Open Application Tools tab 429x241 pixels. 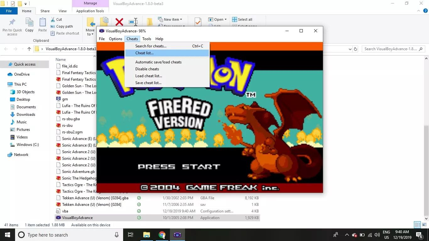tap(90, 11)
